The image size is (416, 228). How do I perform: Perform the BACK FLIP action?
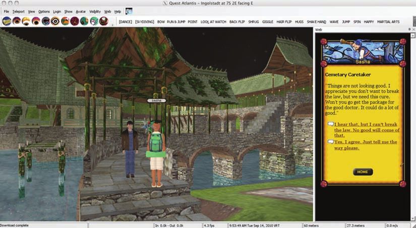pyautogui.click(x=237, y=22)
